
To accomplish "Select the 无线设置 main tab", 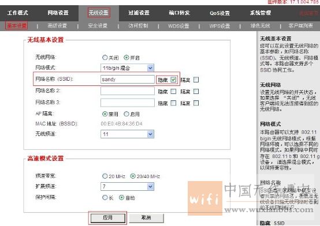I will (x=99, y=13).
